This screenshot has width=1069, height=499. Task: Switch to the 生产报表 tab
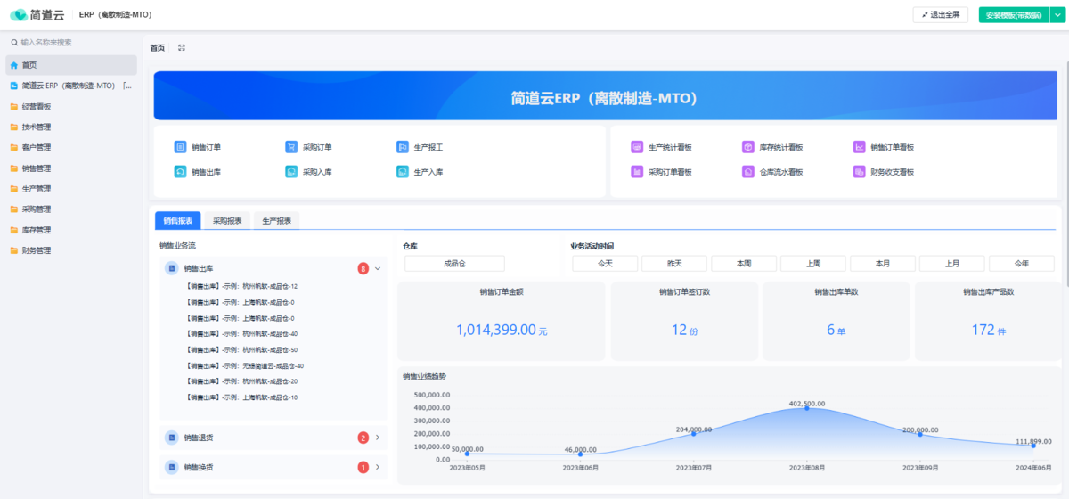277,221
